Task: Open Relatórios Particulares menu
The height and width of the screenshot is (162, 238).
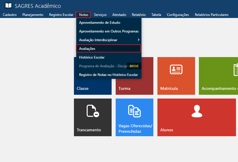Action: [x=211, y=15]
